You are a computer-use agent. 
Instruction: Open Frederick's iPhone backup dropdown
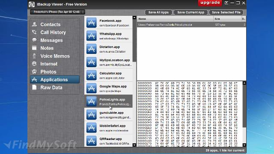point(57,12)
